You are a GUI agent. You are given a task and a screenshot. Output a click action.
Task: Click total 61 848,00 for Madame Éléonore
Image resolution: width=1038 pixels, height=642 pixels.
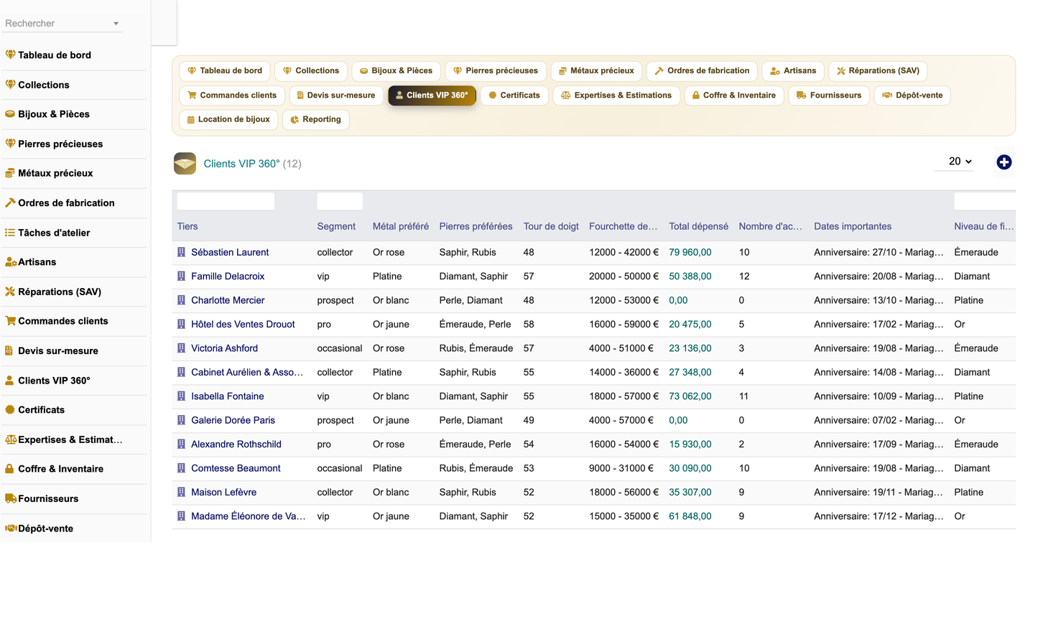[690, 516]
